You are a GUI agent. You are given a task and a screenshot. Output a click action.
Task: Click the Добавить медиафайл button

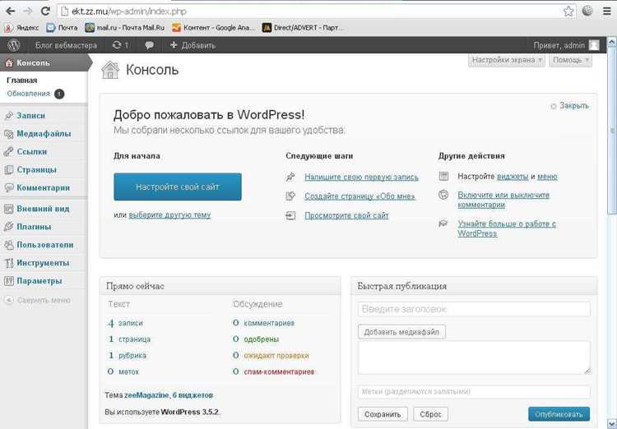pos(401,332)
